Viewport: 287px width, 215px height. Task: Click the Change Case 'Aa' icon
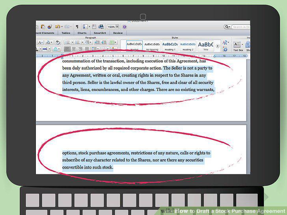(48, 43)
